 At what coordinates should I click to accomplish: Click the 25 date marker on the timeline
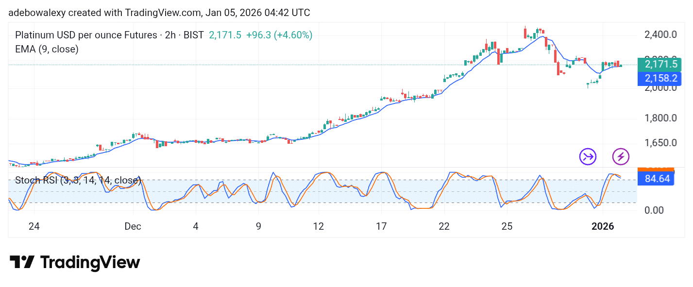[x=507, y=226]
